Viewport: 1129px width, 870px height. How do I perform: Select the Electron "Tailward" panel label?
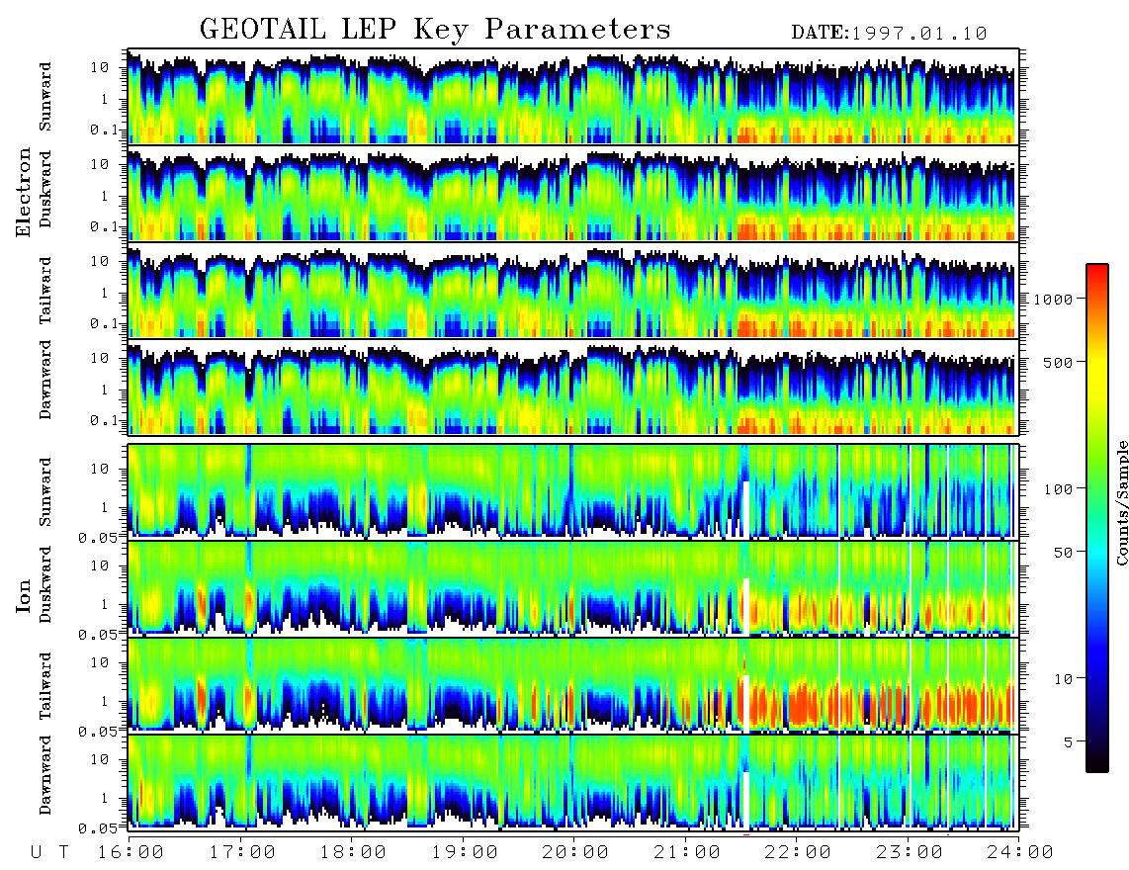click(46, 291)
